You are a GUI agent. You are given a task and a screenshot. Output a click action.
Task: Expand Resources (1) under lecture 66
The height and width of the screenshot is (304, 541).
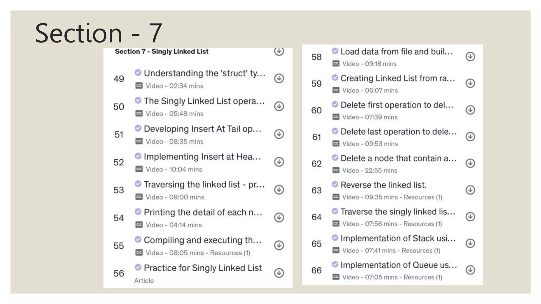coord(423,277)
